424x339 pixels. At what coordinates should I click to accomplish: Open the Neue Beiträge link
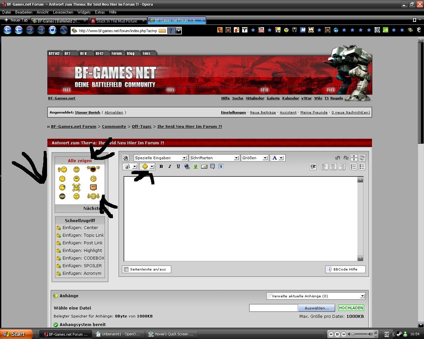pos(263,112)
